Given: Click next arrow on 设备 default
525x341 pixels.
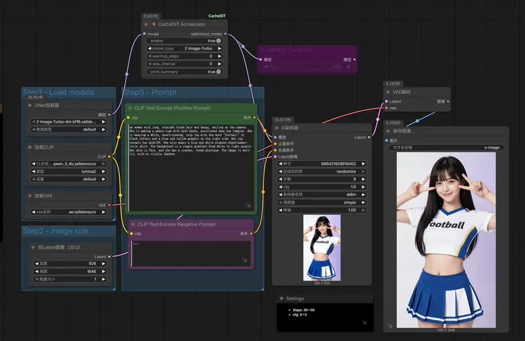Looking at the screenshot, I should [x=104, y=179].
